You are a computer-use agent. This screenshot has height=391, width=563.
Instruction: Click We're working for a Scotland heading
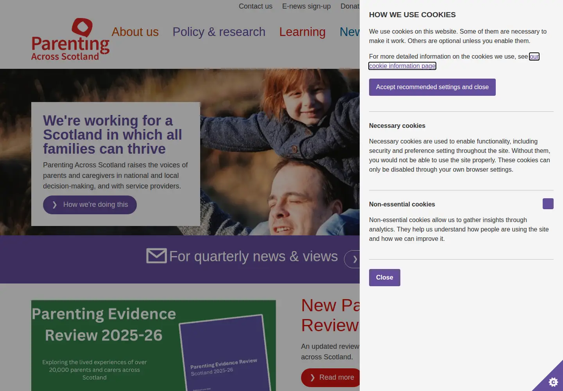tap(113, 135)
